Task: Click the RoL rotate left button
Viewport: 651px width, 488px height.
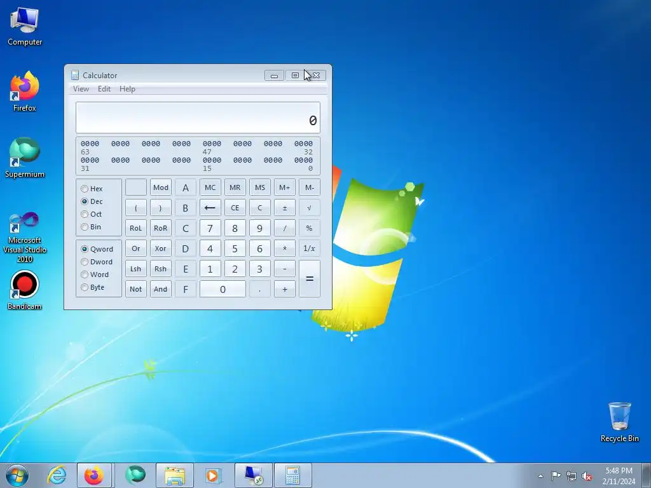Action: pos(136,228)
